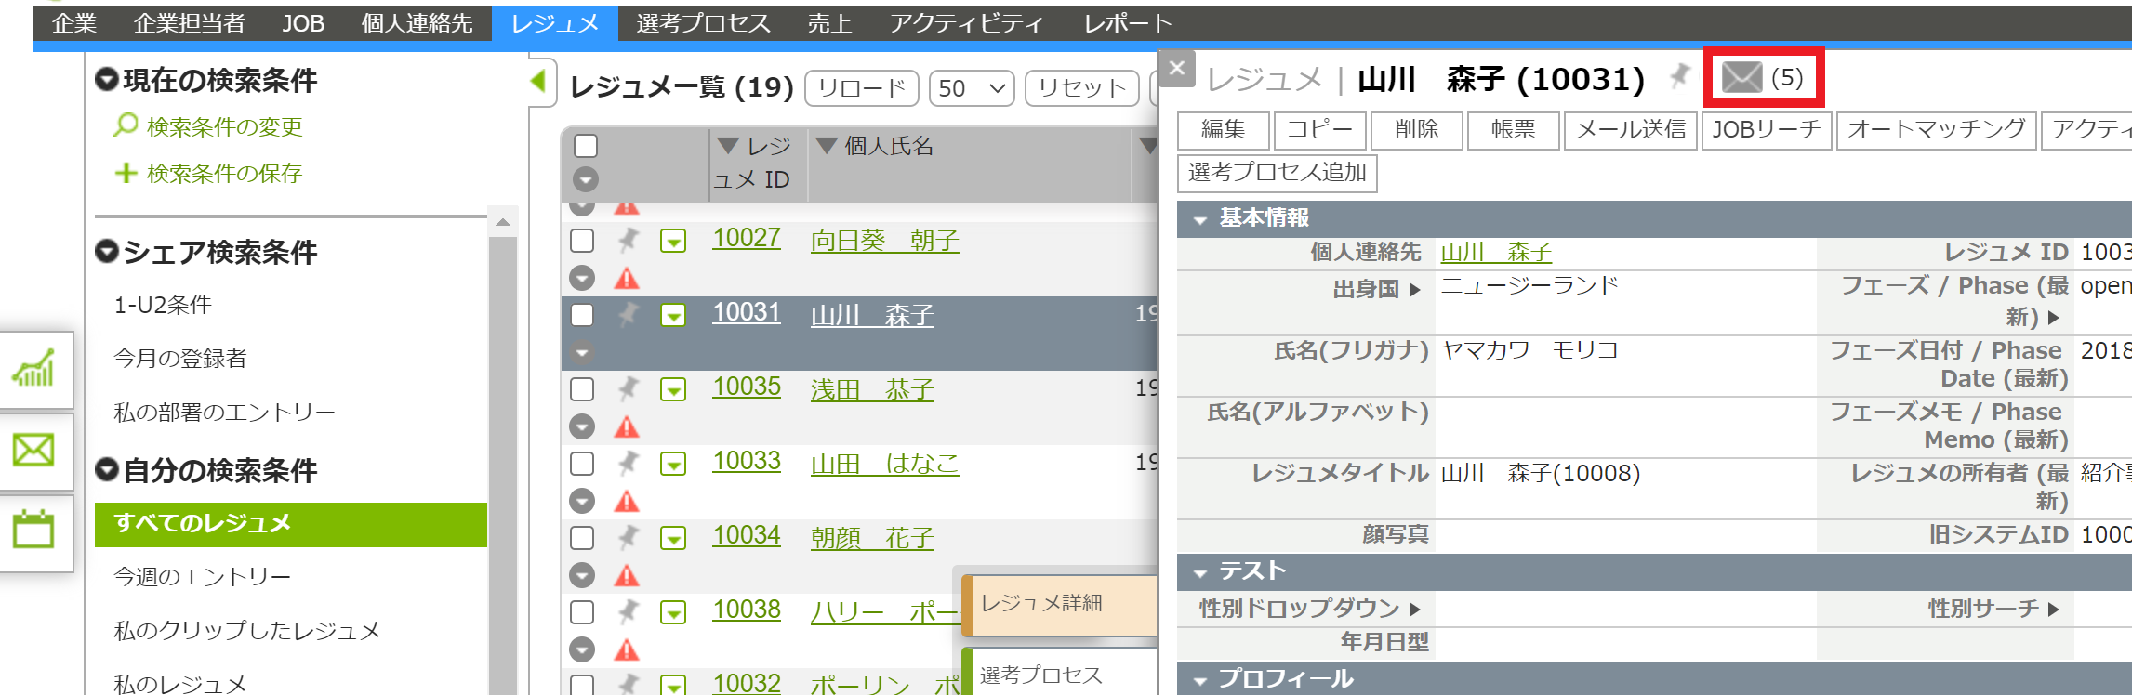The height and width of the screenshot is (695, 2132).
Task: Switch to the 選考プロセス tab
Action: click(703, 23)
